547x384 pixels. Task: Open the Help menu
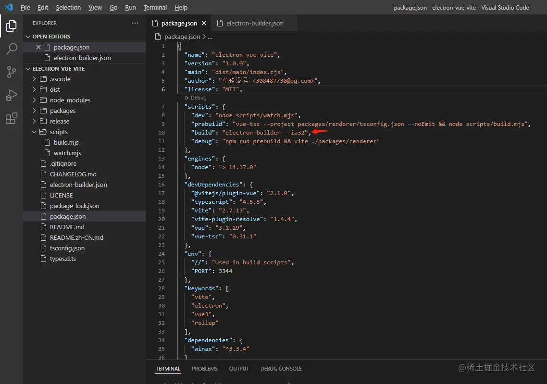click(x=181, y=7)
